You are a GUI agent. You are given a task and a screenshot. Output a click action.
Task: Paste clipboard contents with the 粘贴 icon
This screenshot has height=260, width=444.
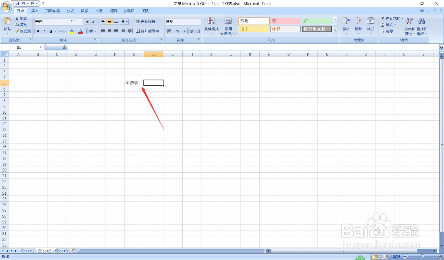click(7, 21)
